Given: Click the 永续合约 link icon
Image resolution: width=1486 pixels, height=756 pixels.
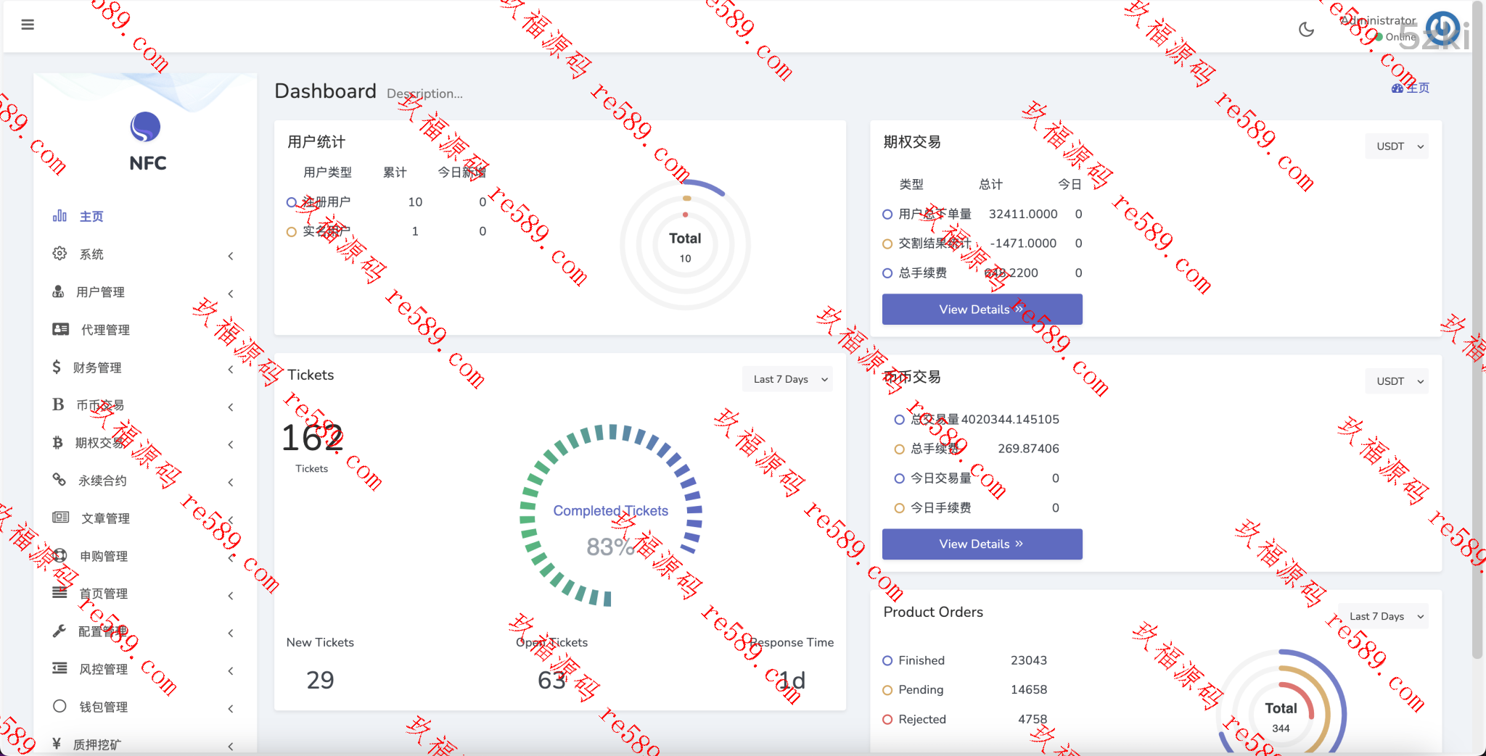Looking at the screenshot, I should (x=59, y=480).
